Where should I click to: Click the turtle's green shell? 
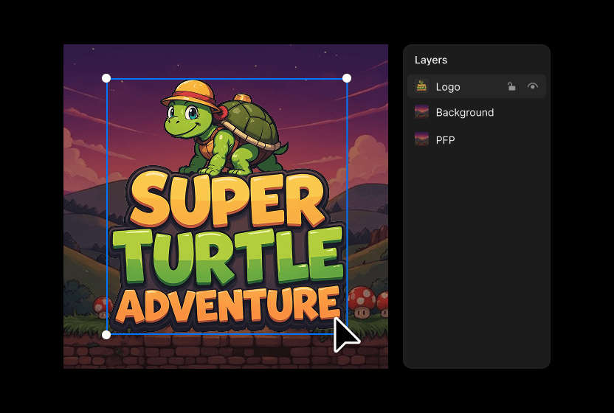click(x=251, y=122)
